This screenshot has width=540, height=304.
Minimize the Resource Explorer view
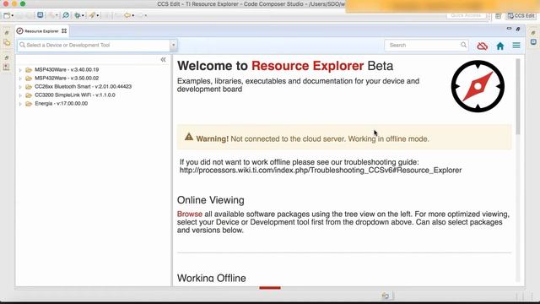[509, 29]
